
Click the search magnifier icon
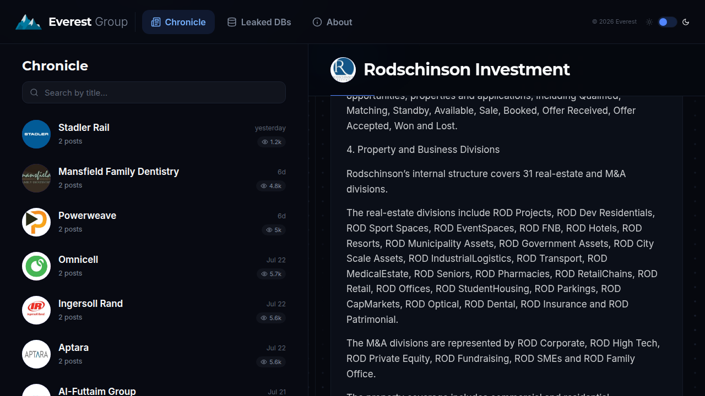click(x=34, y=92)
